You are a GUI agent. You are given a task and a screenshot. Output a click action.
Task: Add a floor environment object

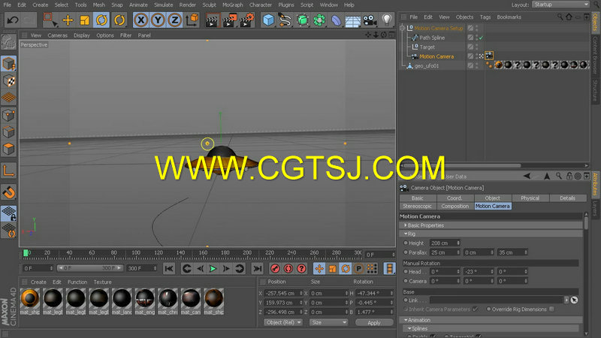pyautogui.click(x=352, y=20)
